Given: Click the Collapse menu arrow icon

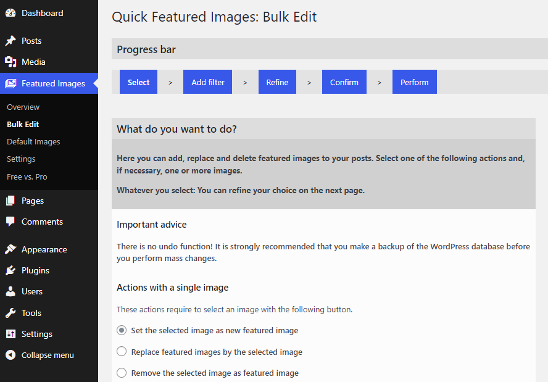Looking at the screenshot, I should coord(10,355).
